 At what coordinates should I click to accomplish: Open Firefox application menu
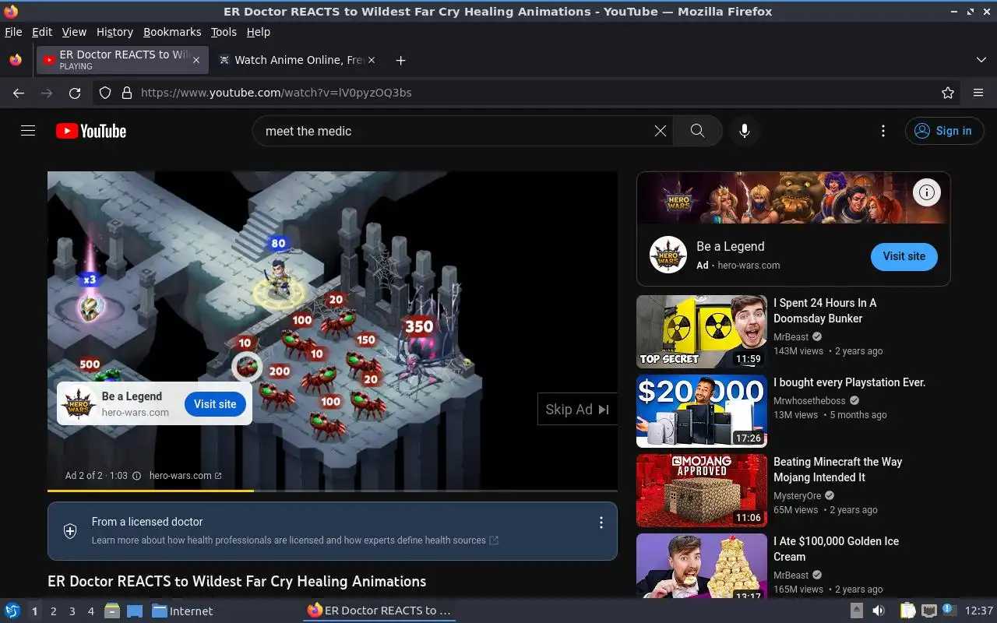point(978,93)
